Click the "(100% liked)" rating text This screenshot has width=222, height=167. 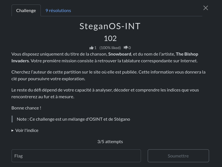coord(110,48)
